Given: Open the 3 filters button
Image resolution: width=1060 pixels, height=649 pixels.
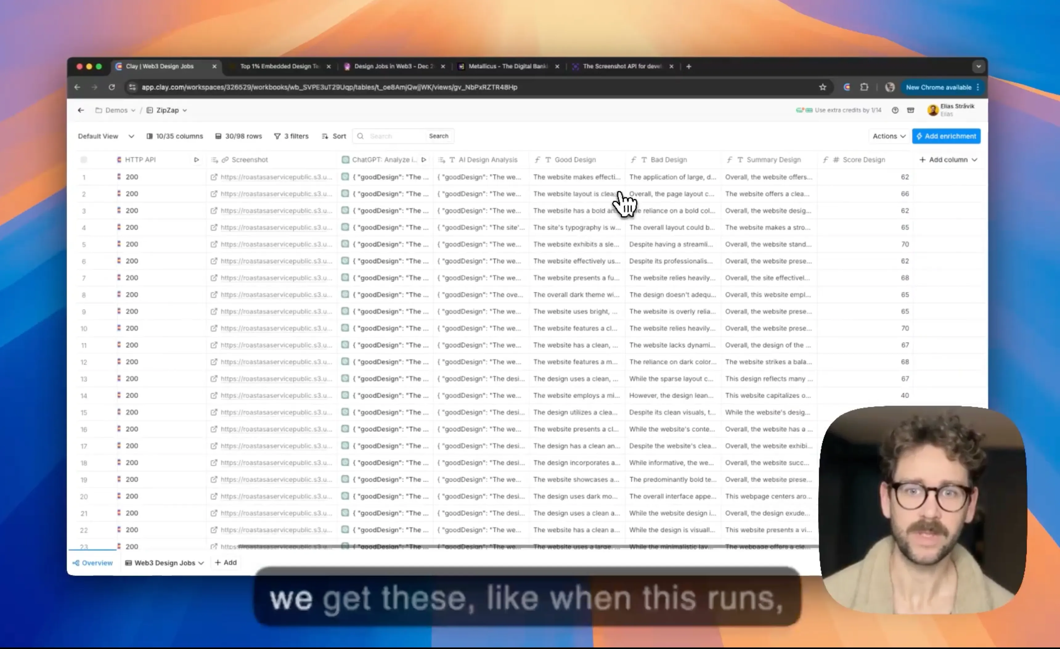Looking at the screenshot, I should 291,136.
